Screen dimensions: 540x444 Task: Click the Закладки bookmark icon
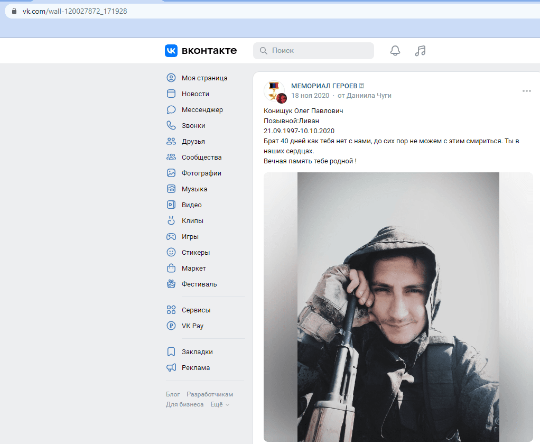click(171, 351)
